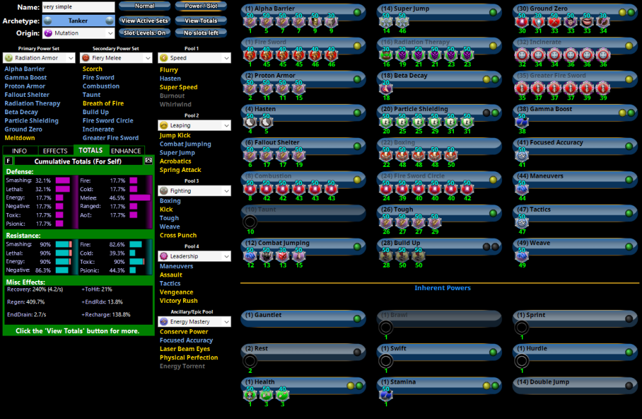Click the Beta Decay enhancement slot icon
This screenshot has width=642, height=419.
pos(386,89)
